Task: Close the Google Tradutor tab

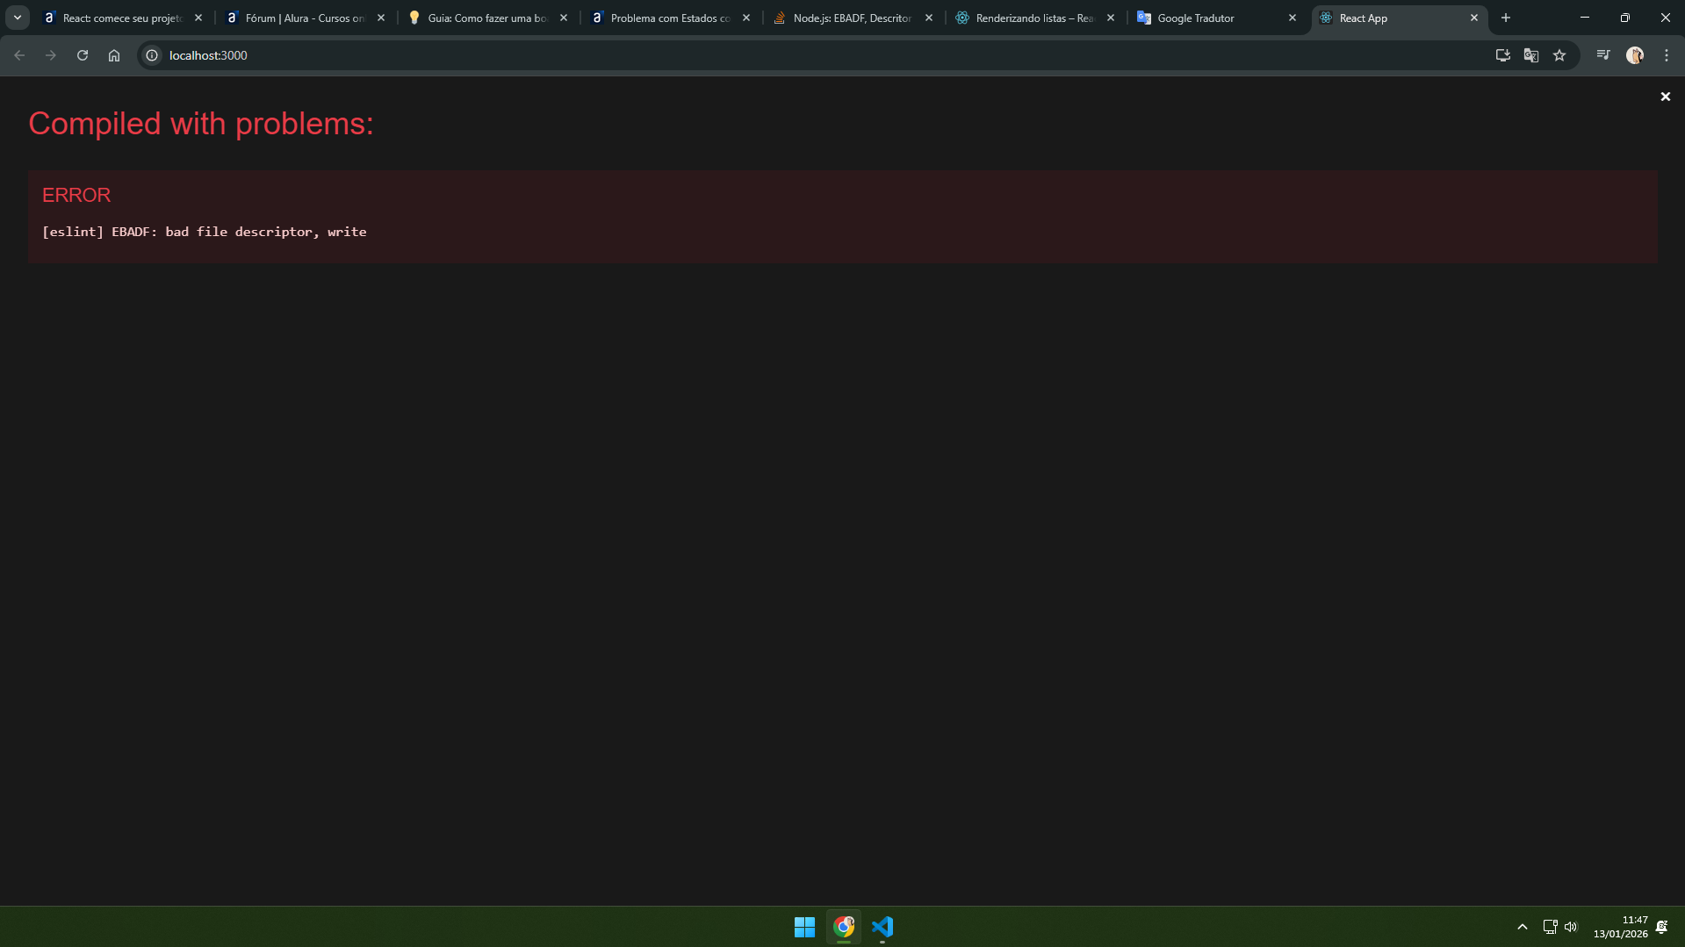Action: click(1293, 18)
